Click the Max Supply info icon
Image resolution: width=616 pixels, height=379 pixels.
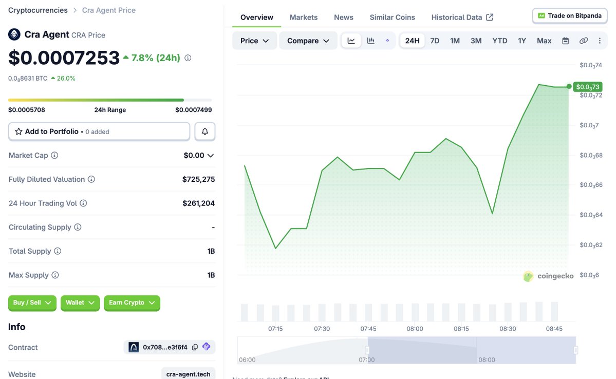coord(55,275)
